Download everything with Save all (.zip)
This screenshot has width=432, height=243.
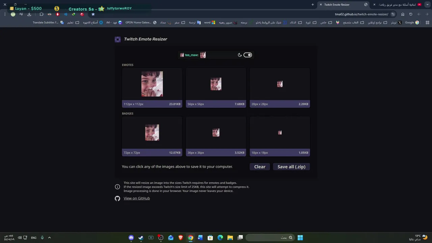(291, 167)
